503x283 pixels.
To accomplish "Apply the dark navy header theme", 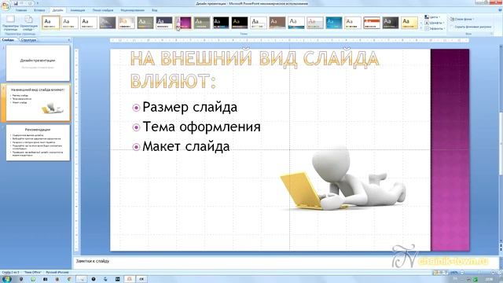I will [164, 23].
